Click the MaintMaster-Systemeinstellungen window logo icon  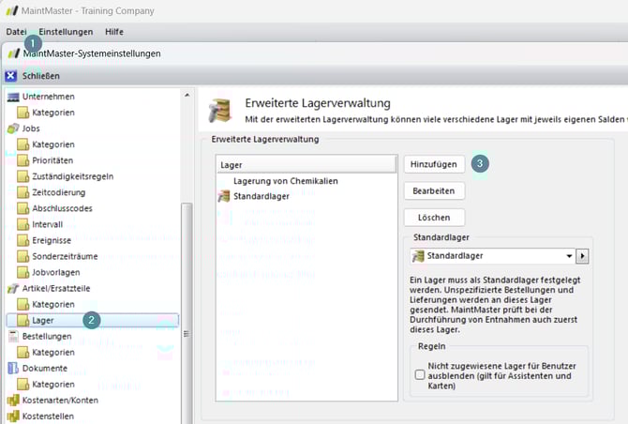coord(14,53)
